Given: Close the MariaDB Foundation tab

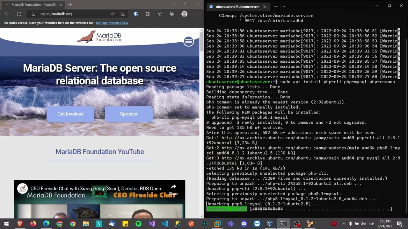Looking at the screenshot, I should tap(61, 5).
